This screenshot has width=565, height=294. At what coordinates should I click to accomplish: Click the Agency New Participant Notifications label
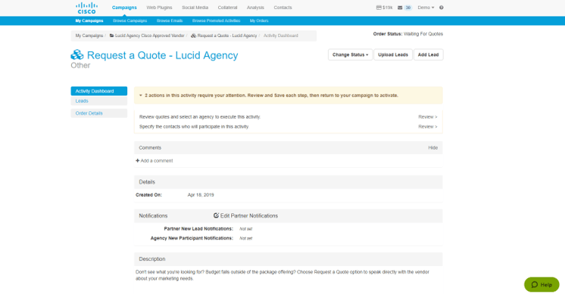click(192, 238)
